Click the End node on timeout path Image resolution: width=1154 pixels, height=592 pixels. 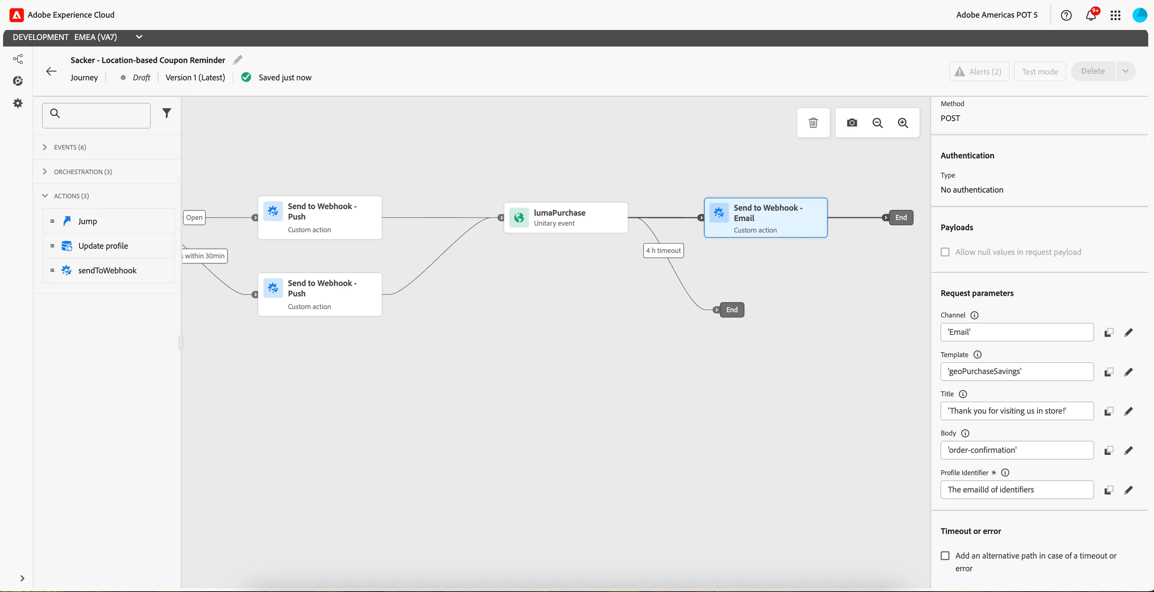[x=732, y=310]
